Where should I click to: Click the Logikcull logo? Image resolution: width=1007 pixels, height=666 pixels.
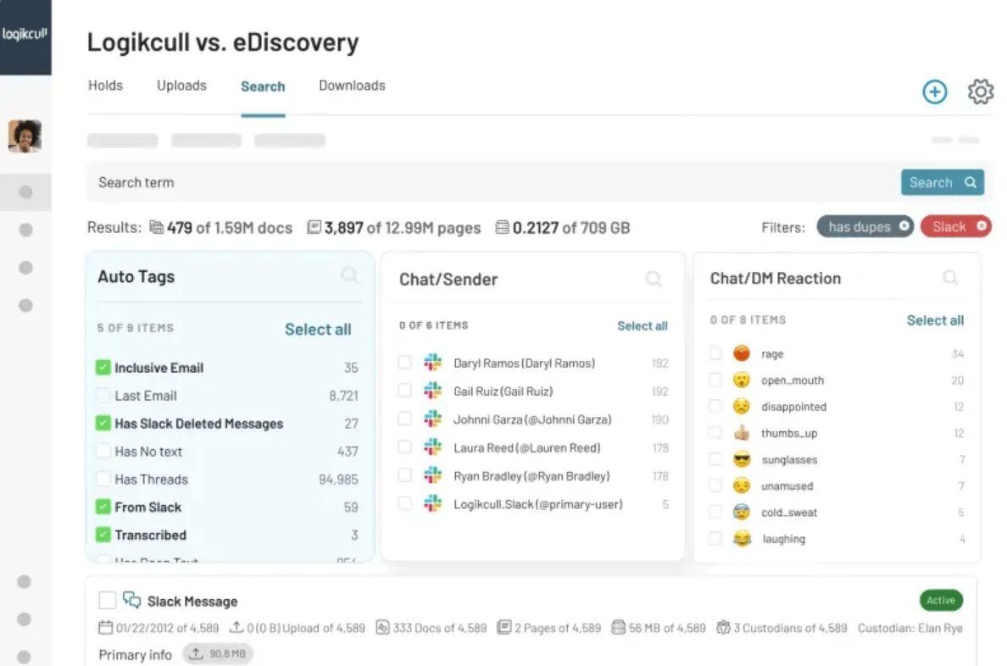[25, 33]
